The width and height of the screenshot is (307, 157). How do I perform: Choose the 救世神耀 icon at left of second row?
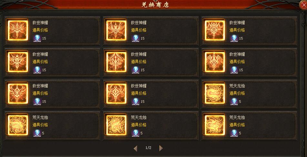click(18, 62)
